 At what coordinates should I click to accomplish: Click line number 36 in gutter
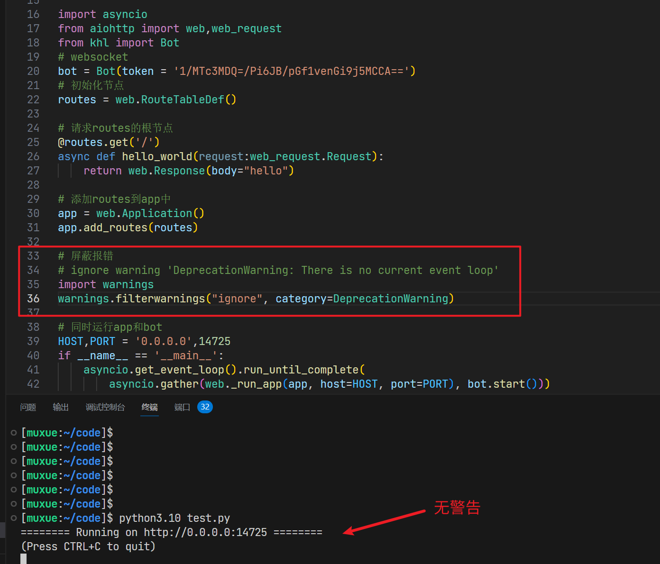coord(33,299)
